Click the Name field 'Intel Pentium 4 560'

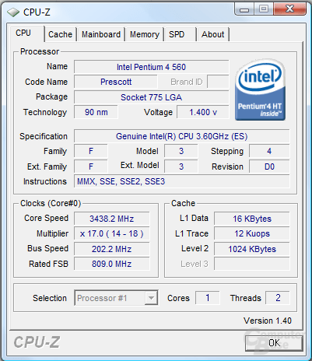click(151, 67)
